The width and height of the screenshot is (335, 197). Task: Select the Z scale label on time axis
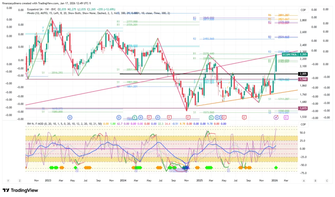tap(20, 180)
